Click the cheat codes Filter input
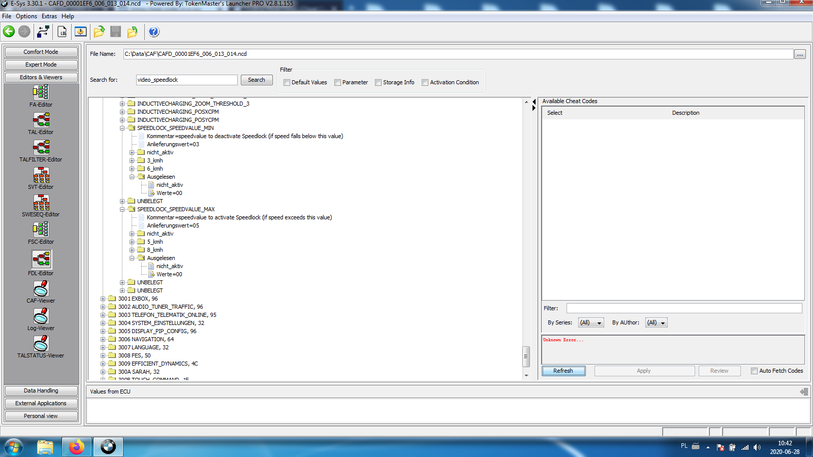This screenshot has width=813, height=457. (x=684, y=308)
